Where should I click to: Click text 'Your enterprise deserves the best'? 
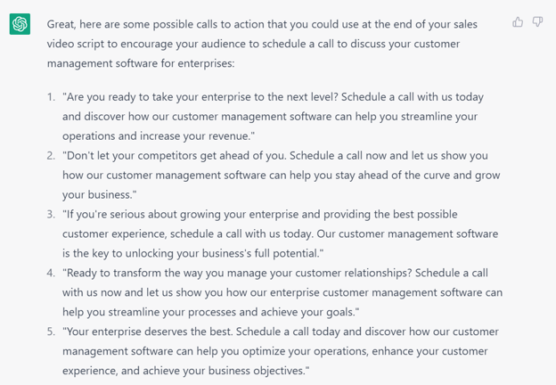(149, 332)
